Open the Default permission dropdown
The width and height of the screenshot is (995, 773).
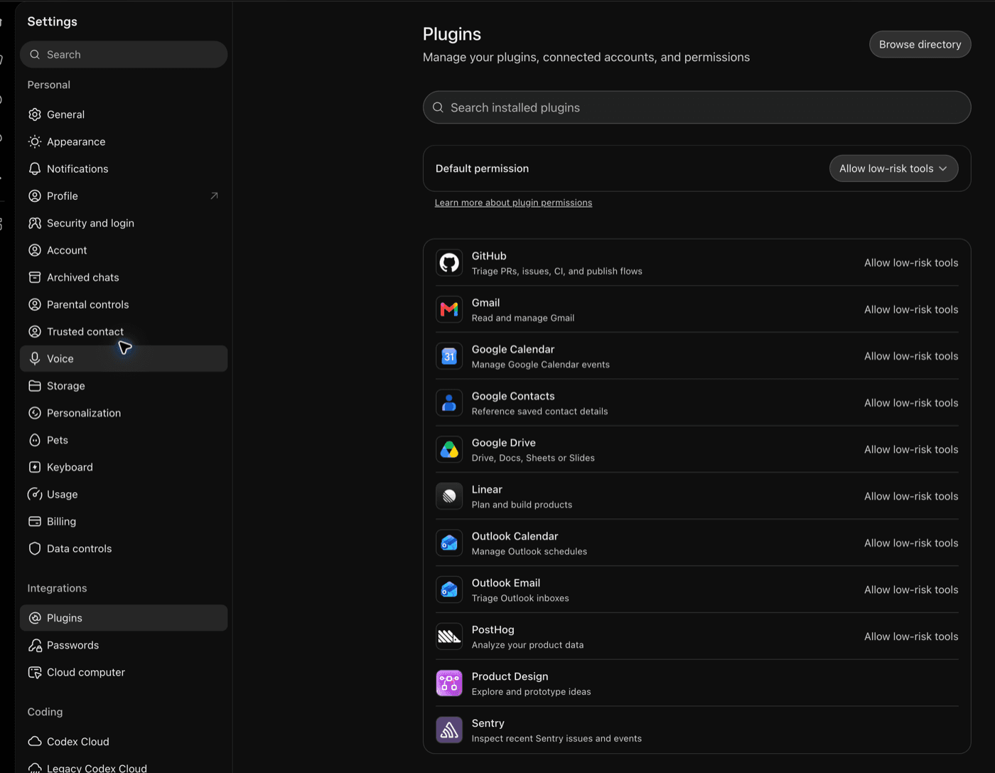pyautogui.click(x=893, y=169)
